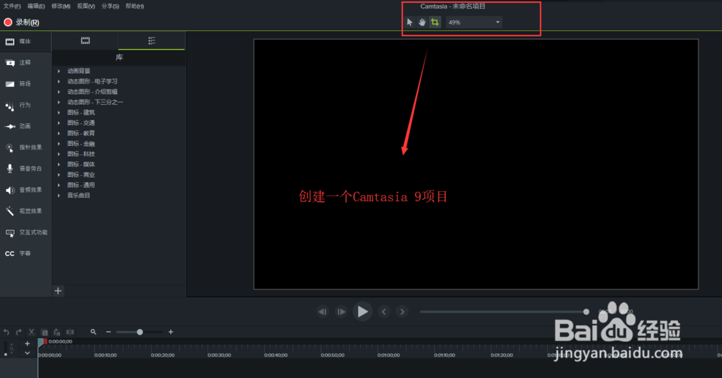Click the plus button under the library
This screenshot has height=378, width=722.
58,291
